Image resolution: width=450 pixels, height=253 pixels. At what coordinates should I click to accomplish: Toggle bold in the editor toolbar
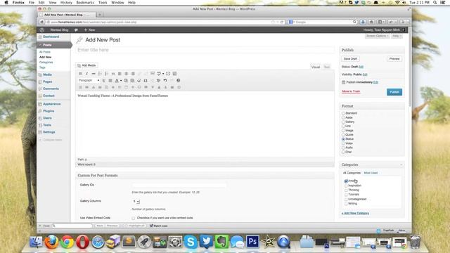click(x=80, y=74)
